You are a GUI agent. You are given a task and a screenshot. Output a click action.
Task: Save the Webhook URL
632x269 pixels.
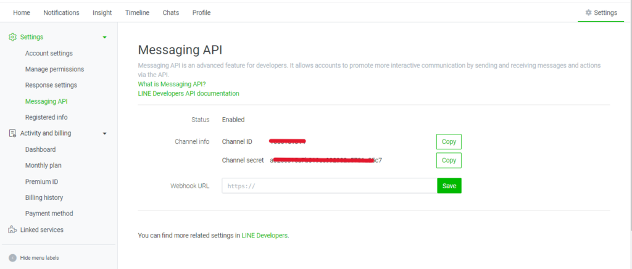click(x=449, y=186)
